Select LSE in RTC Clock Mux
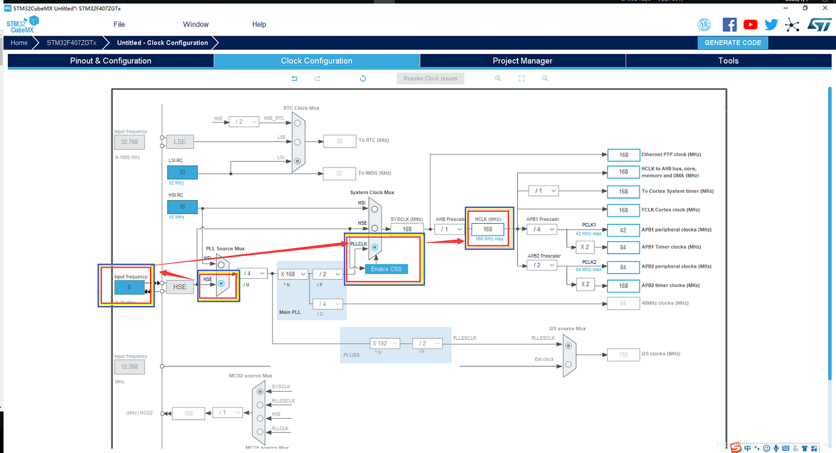Screen dimensions: 836x453 click(x=297, y=142)
